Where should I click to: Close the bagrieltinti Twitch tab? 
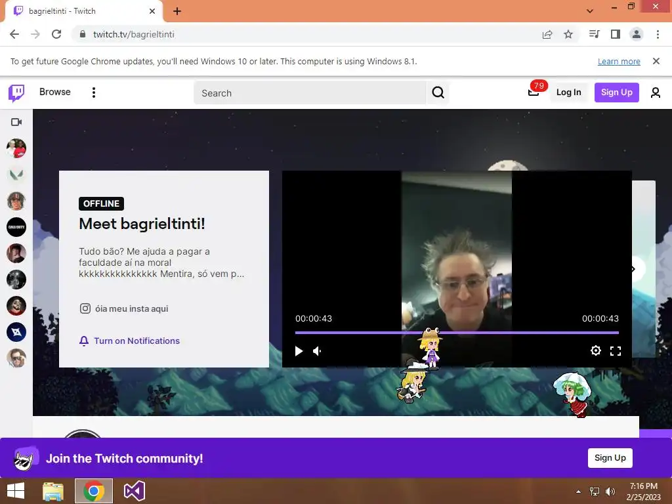point(152,11)
